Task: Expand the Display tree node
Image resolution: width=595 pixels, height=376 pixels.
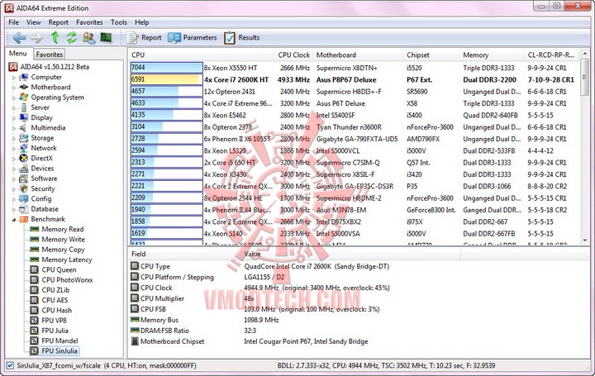Action: pos(14,118)
